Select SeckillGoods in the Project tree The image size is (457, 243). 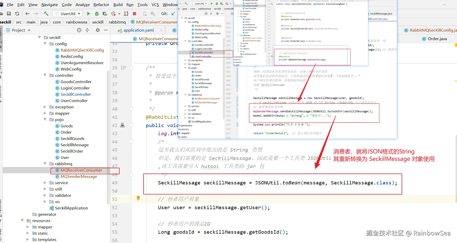click(73, 138)
